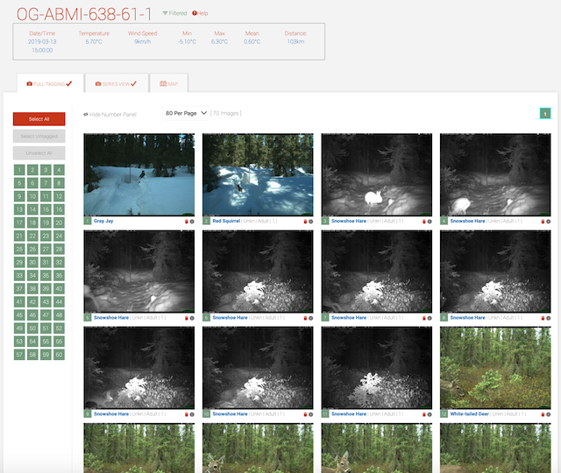Click the green number 12 badge under deer image
The width and height of the screenshot is (561, 473).
pyautogui.click(x=444, y=414)
